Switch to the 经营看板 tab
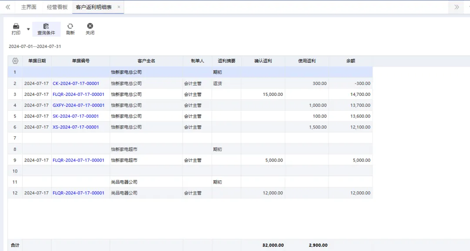This screenshot has height=251, width=470. (57, 7)
